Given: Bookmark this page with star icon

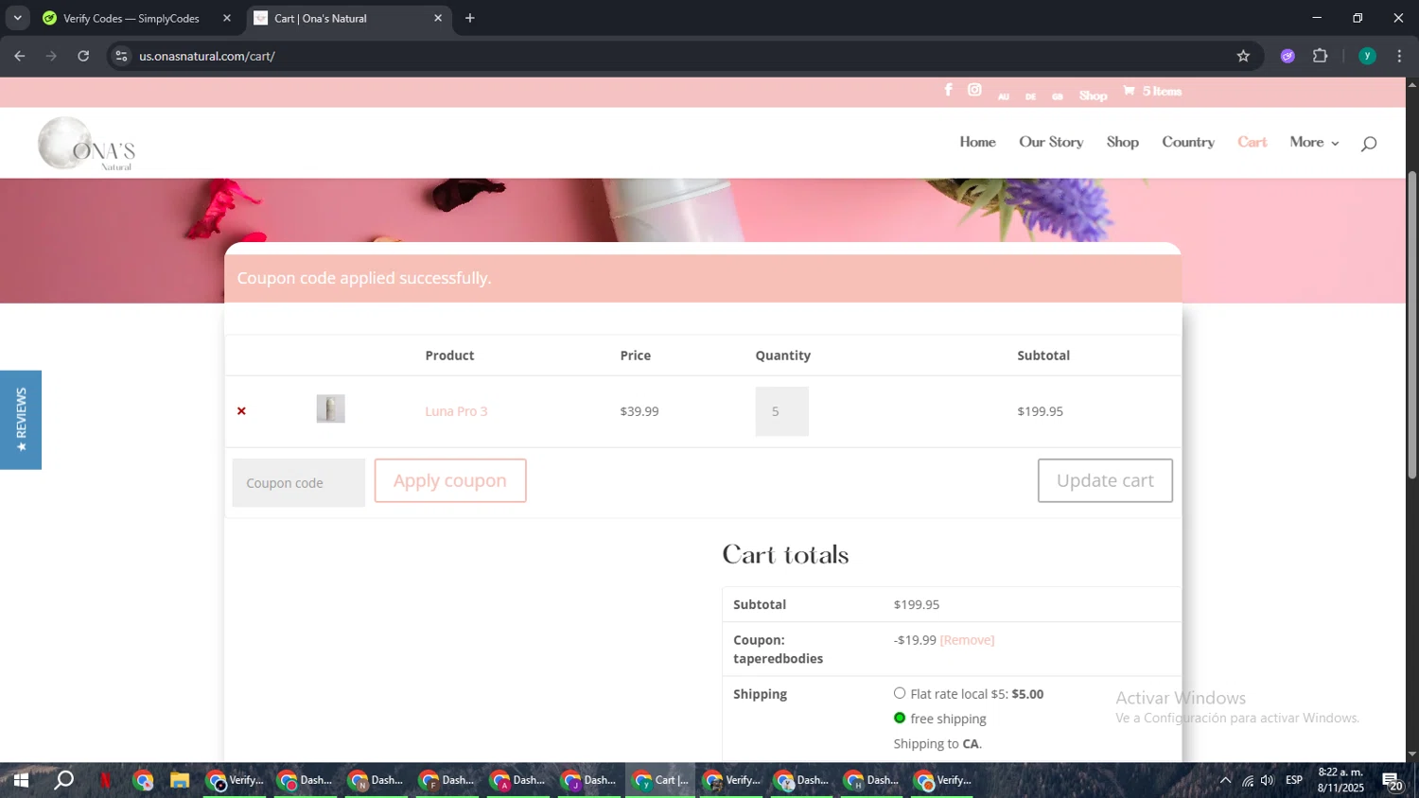Looking at the screenshot, I should pos(1243,56).
